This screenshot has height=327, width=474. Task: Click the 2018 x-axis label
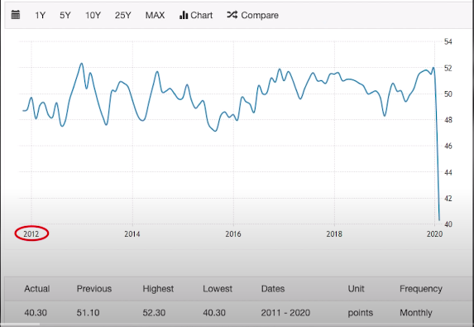point(334,233)
